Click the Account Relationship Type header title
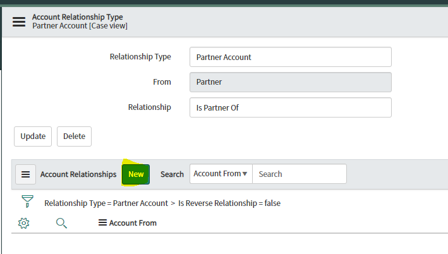 (x=78, y=17)
